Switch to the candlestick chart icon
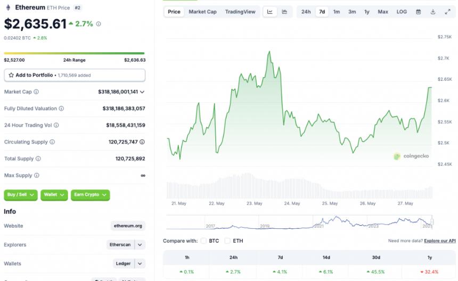 coord(284,12)
